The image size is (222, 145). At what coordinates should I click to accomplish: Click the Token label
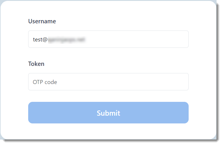coord(36,64)
